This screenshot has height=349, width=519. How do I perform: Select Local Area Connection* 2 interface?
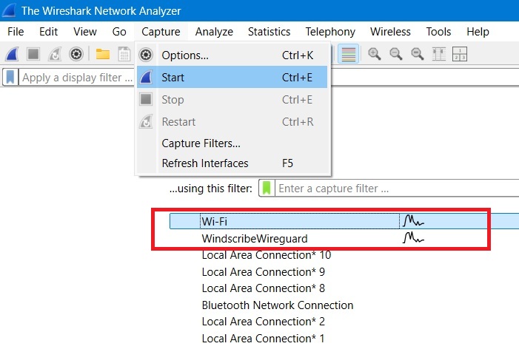tap(264, 322)
